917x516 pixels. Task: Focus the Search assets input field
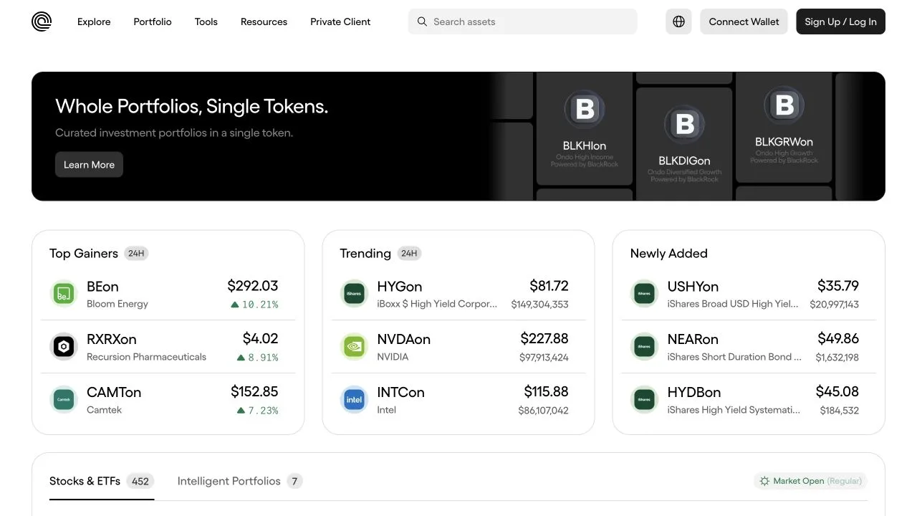[522, 21]
